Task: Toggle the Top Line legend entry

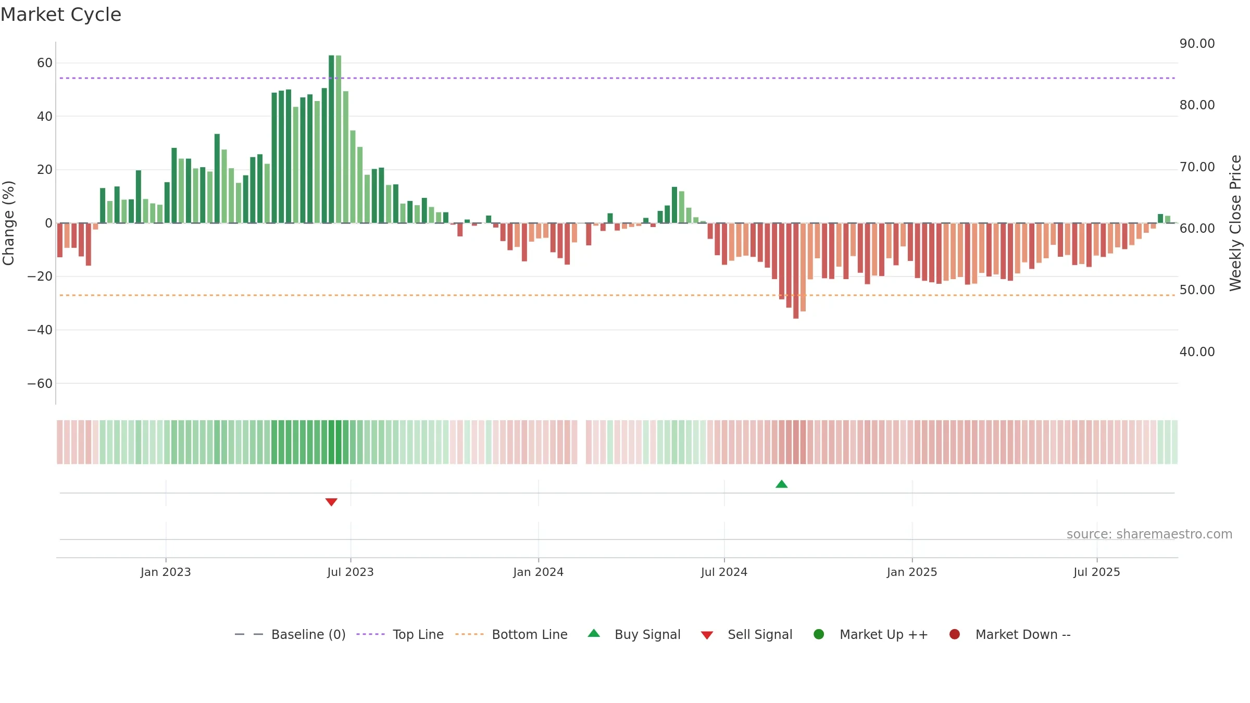Action: coord(400,634)
